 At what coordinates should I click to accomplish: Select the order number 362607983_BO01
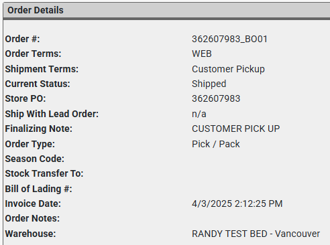pos(229,39)
